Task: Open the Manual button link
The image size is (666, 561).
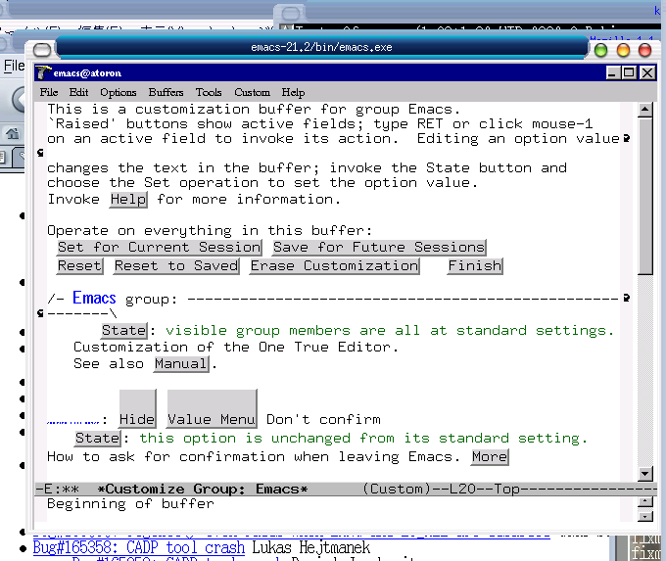Action: [181, 364]
